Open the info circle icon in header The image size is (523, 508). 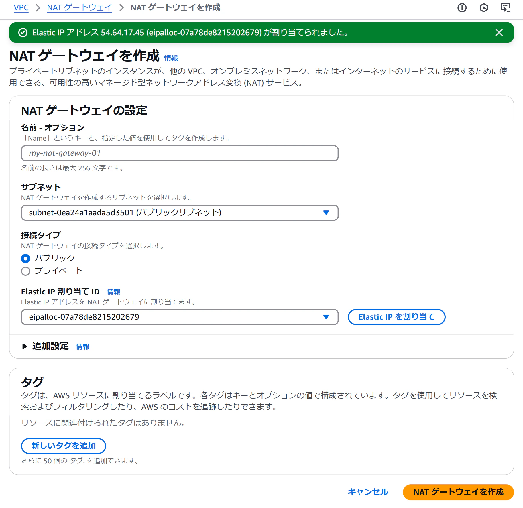(462, 8)
